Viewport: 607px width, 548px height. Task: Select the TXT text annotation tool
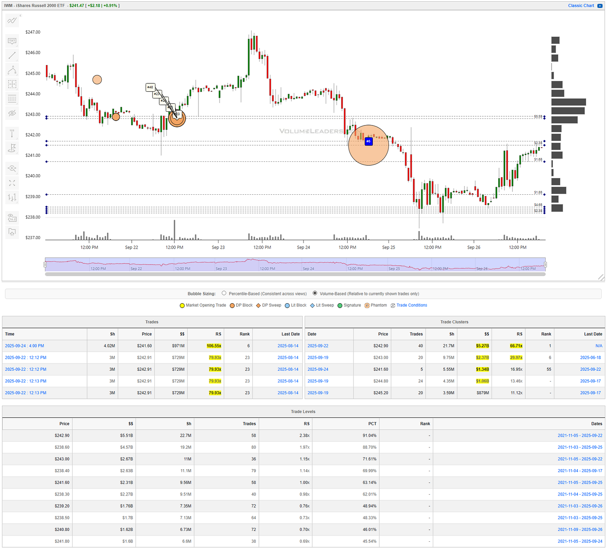[x=12, y=41]
